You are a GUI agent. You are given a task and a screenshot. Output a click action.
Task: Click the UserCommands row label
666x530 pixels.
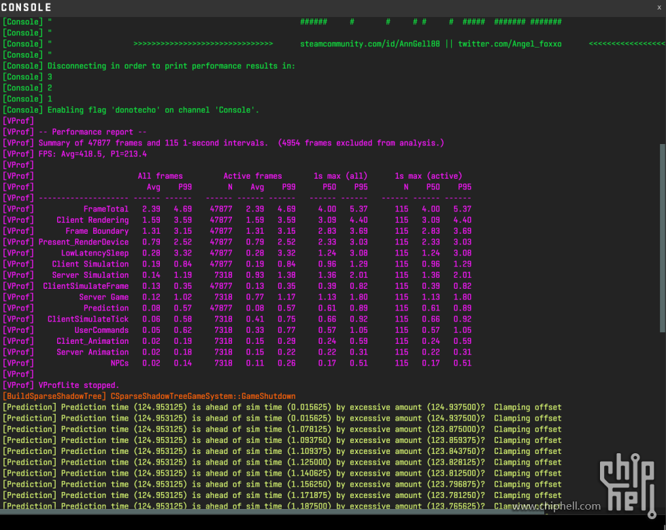point(101,330)
